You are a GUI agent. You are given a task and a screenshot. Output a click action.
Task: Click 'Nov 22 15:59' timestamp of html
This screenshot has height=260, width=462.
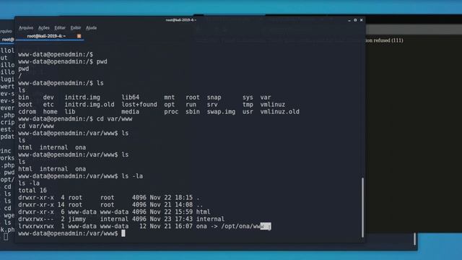tap(171, 212)
